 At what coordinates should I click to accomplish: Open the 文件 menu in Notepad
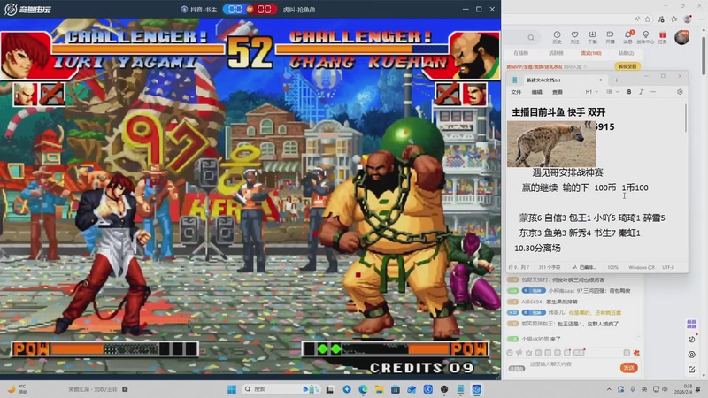click(516, 92)
